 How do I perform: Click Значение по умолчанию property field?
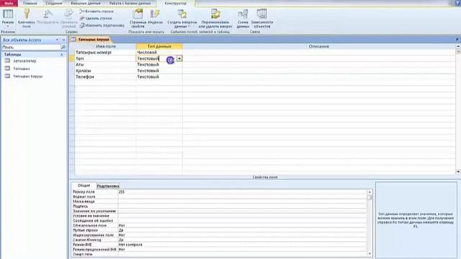pos(242,211)
